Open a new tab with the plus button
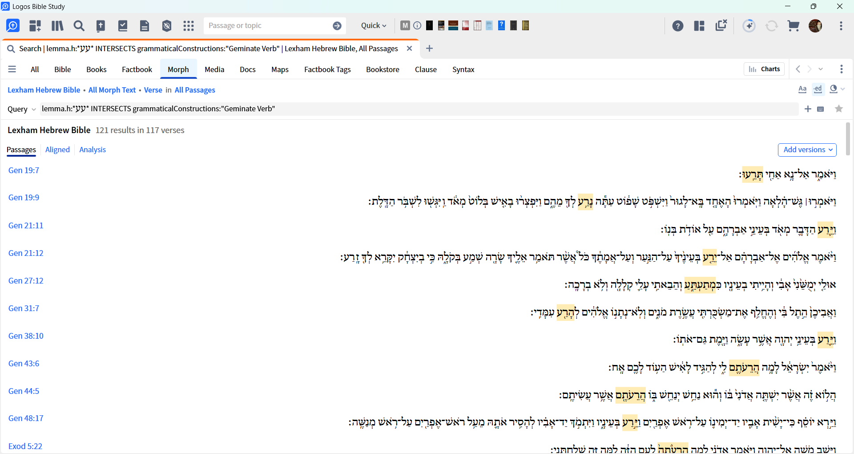 [x=429, y=49]
